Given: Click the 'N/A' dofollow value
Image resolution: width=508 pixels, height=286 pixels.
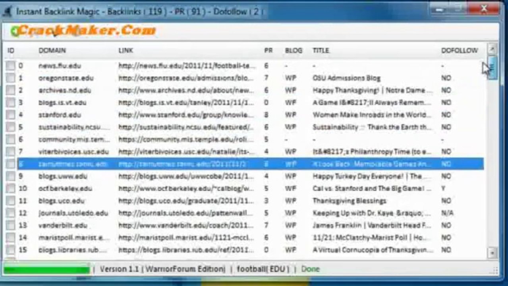Looking at the screenshot, I should click(447, 213).
